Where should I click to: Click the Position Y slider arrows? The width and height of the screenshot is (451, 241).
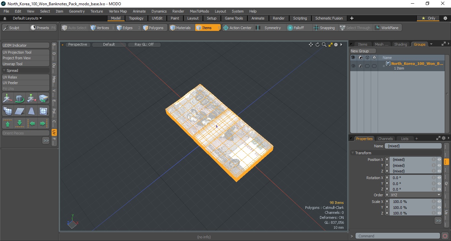[439, 166]
